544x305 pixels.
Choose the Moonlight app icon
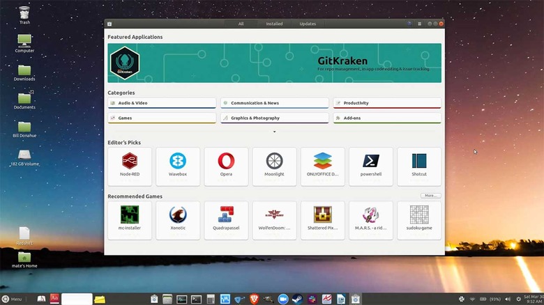(274, 166)
